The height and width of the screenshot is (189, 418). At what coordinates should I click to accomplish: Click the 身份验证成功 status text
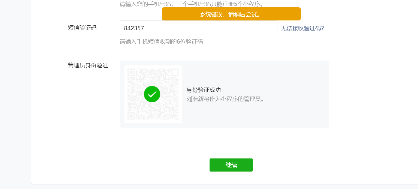[x=204, y=90]
